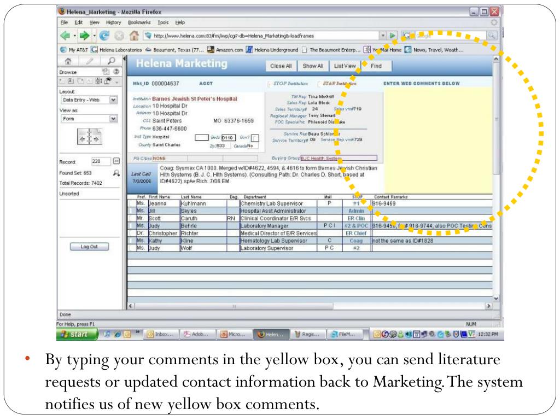Viewport: 560px width, 420px height.
Task: Click the Last Call date 7/3/2006
Action: pyautogui.click(x=142, y=181)
